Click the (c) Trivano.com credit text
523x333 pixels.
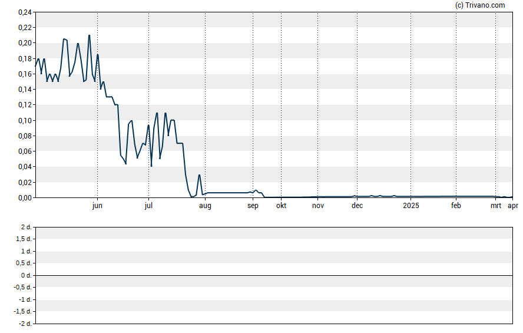(480, 5)
